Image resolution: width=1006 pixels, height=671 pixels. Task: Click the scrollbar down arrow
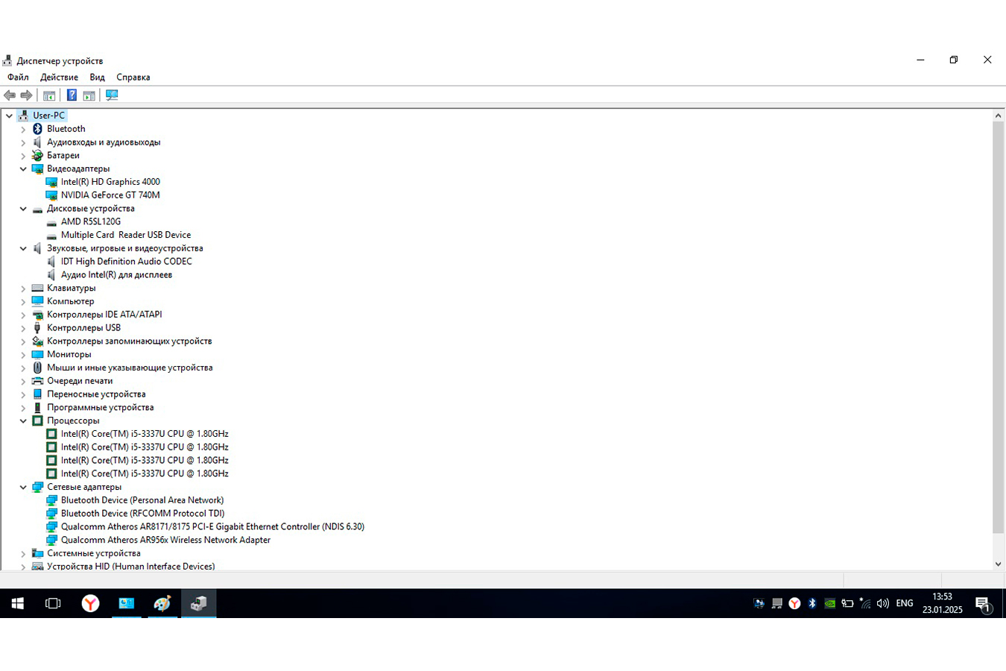tap(999, 564)
